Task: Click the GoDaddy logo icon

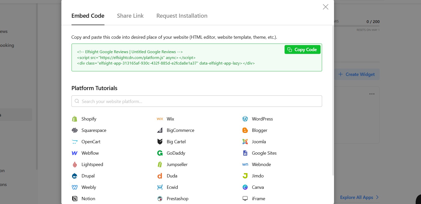Action: click(160, 153)
